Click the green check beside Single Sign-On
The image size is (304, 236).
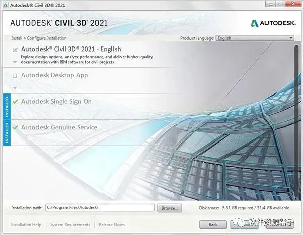pos(15,102)
